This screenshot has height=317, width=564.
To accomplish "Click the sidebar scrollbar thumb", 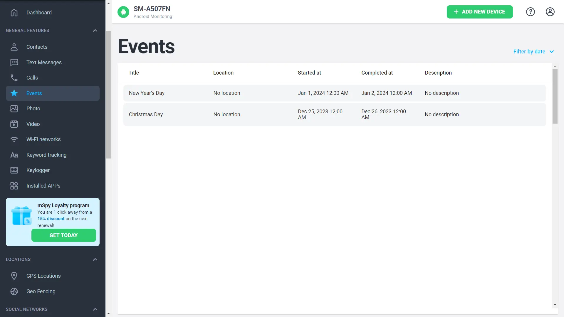I will tap(108, 95).
